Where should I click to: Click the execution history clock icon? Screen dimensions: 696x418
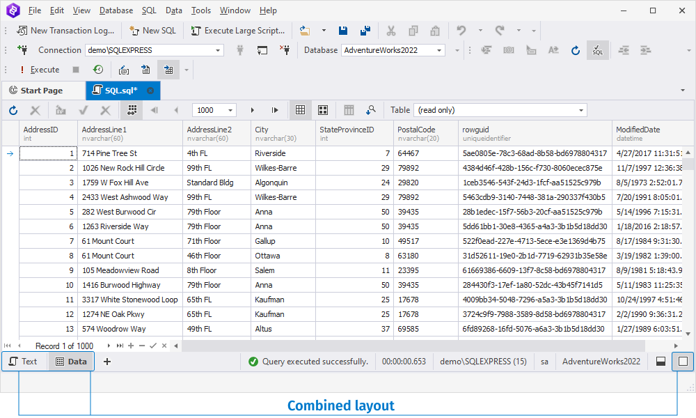point(97,70)
